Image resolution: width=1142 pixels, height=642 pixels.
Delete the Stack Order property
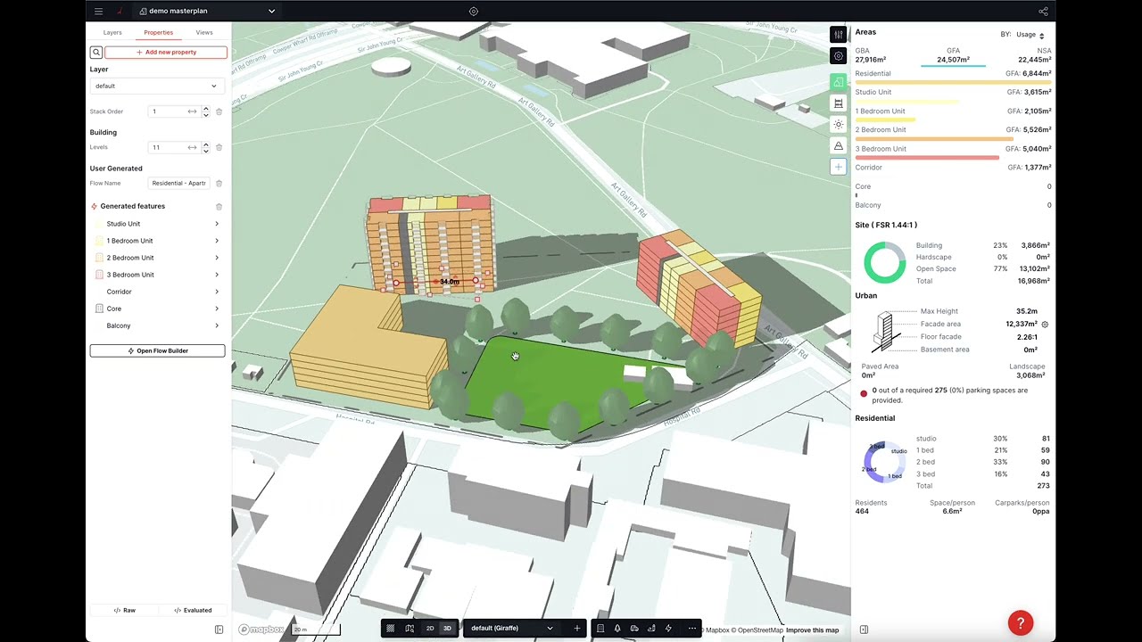coord(219,111)
